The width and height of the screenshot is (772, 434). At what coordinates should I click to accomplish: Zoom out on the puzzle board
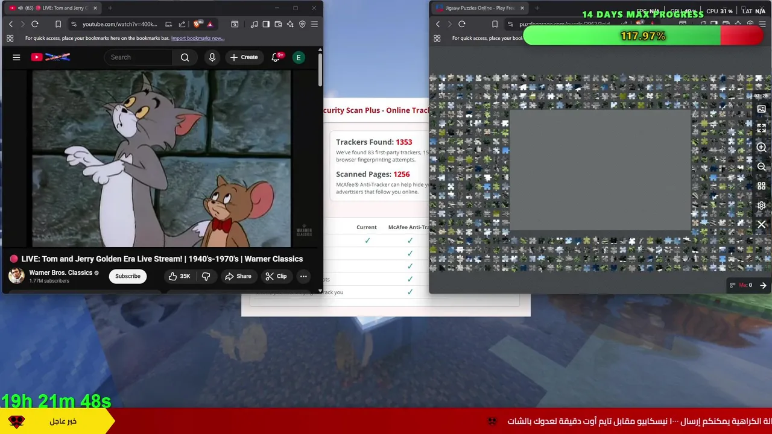tap(761, 166)
